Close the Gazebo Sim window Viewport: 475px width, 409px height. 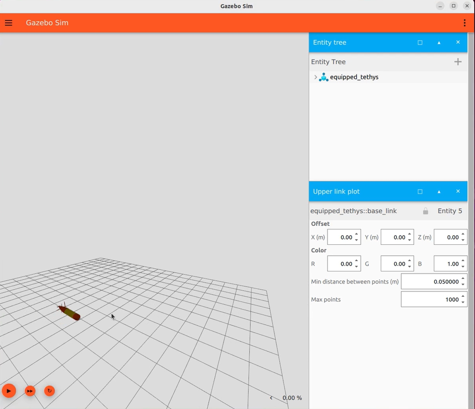click(467, 6)
